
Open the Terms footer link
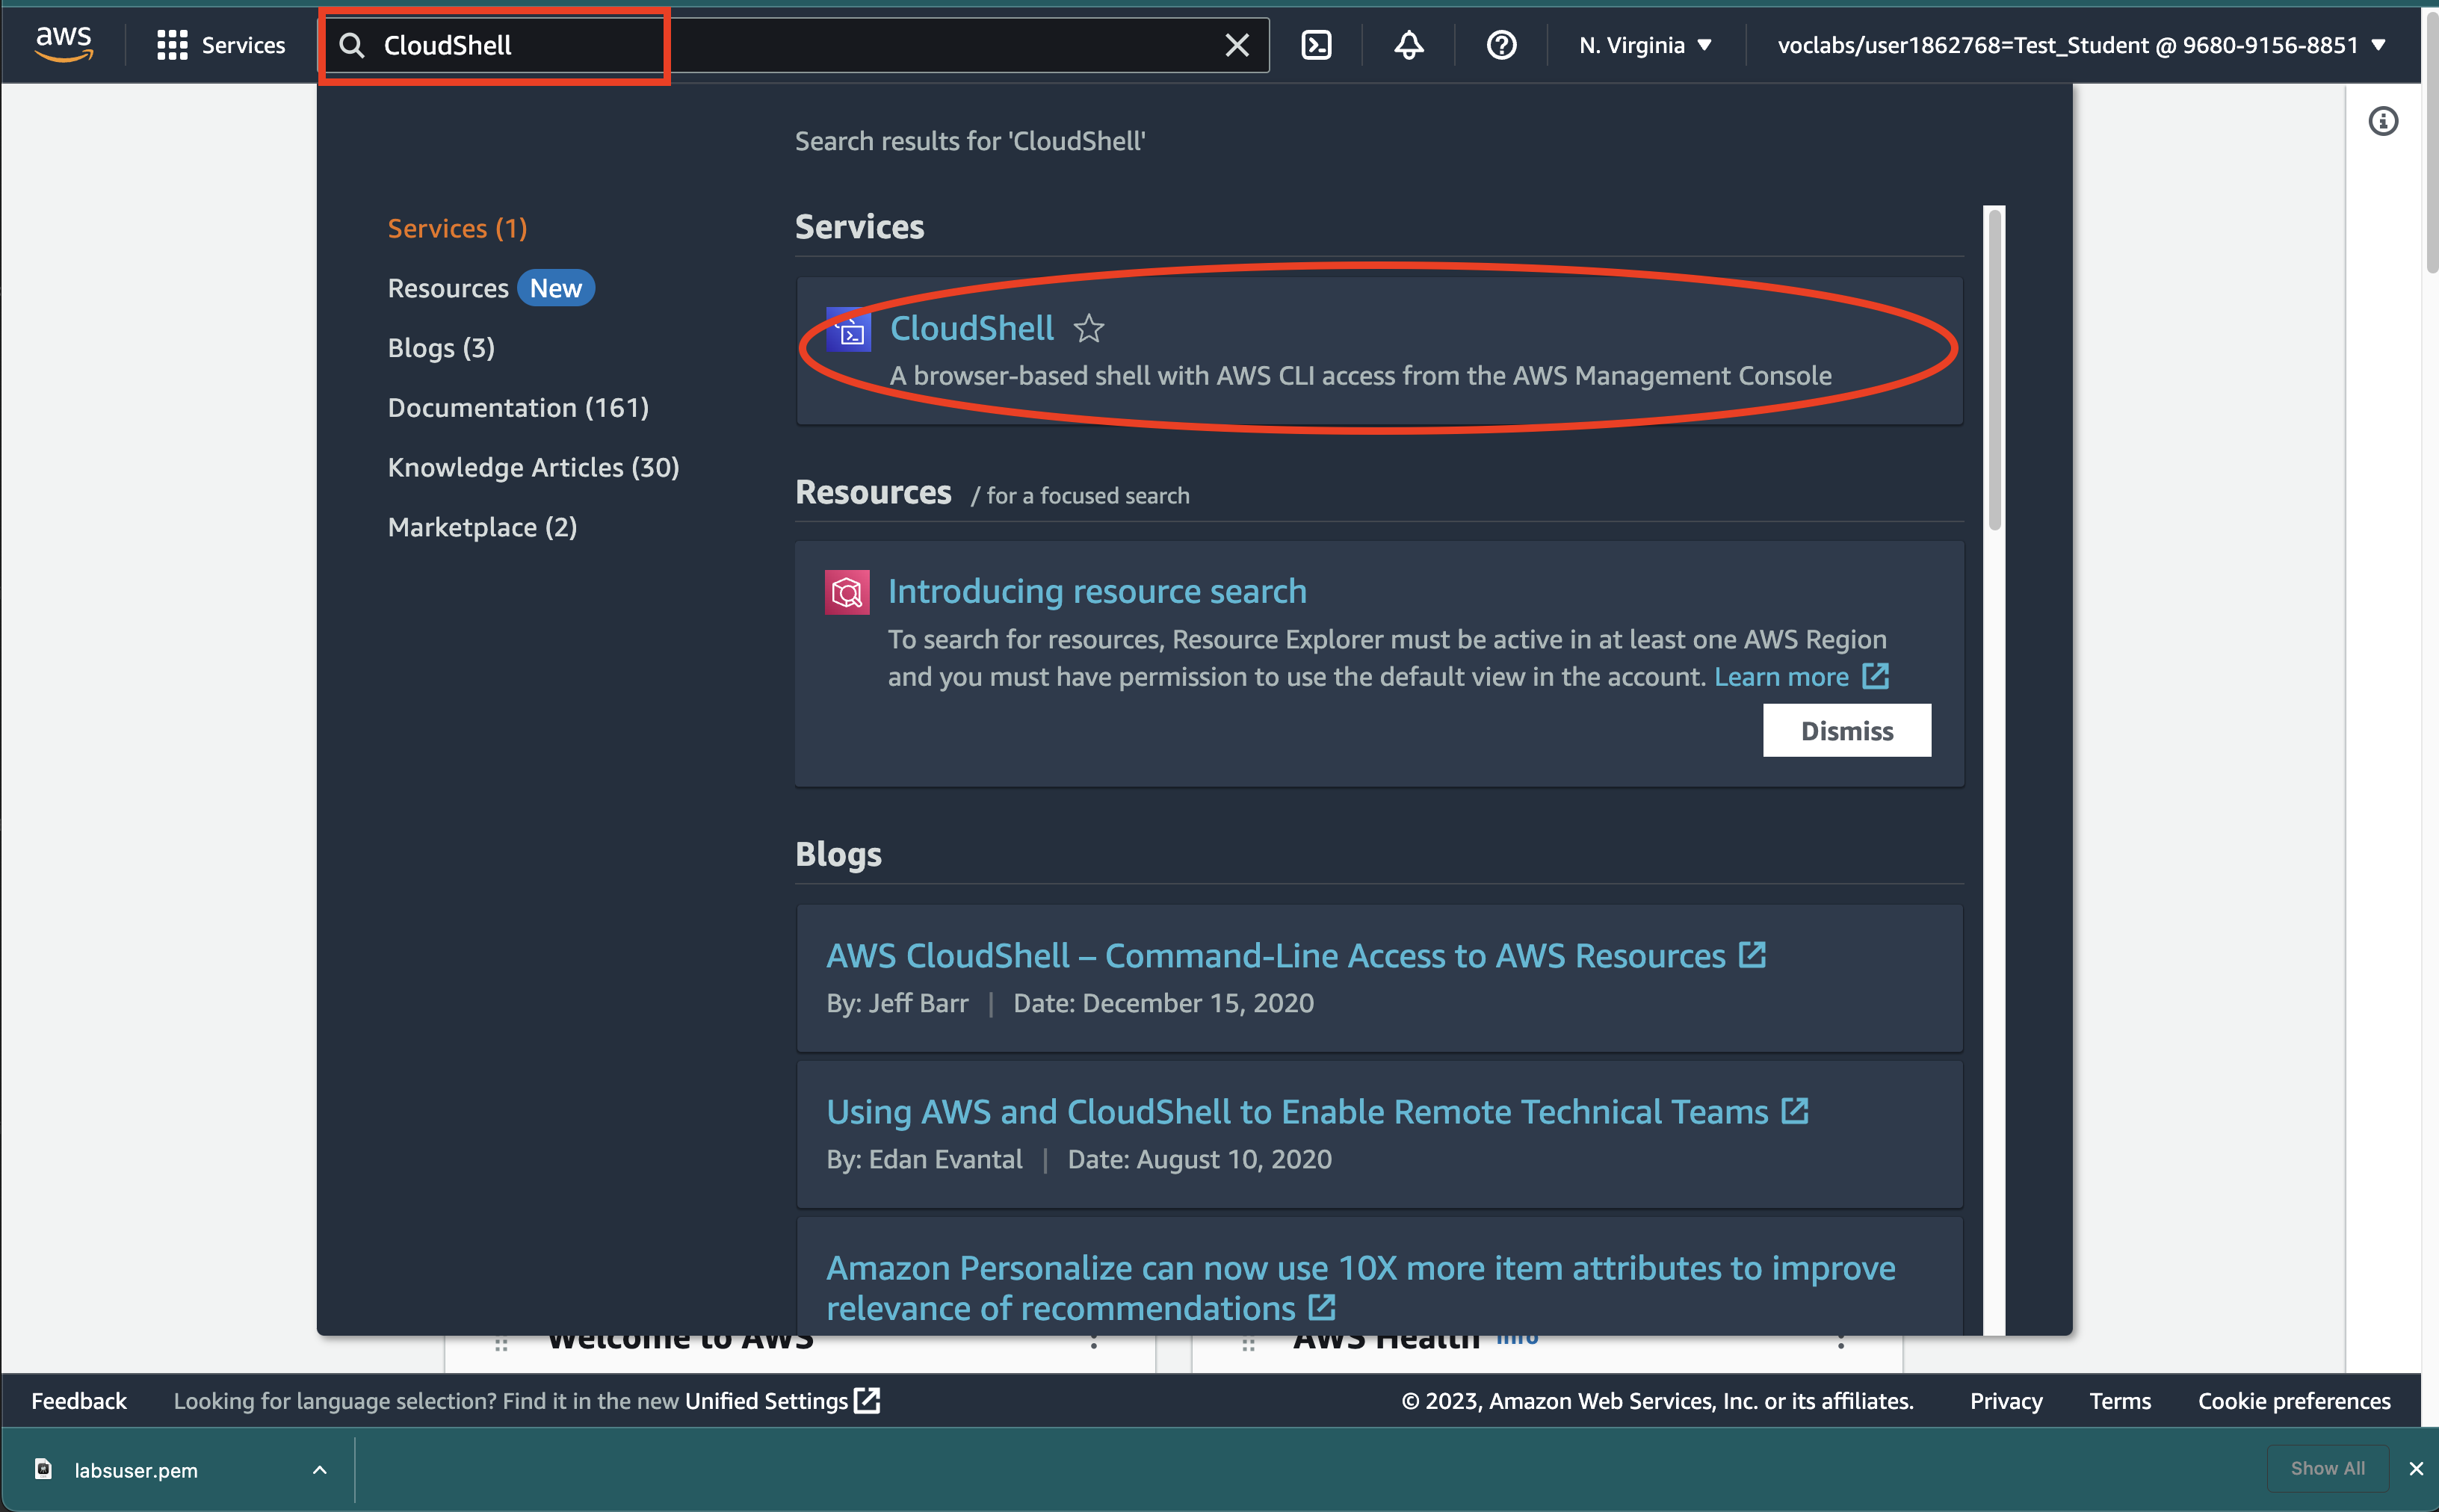click(2120, 1400)
